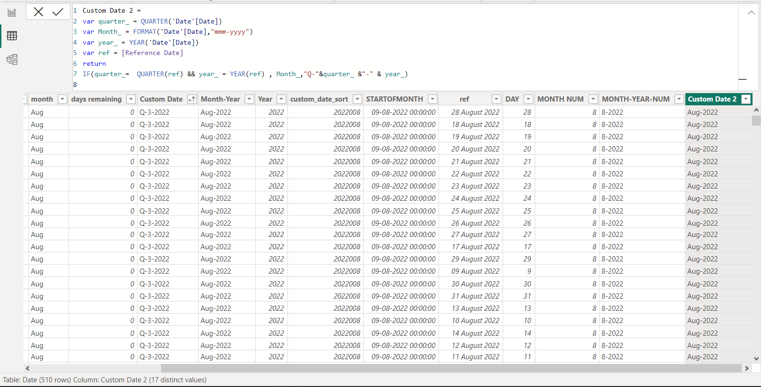Click scroll left arrow on horizontal scrollbar
Screen dimensions: 761x387
(28, 368)
